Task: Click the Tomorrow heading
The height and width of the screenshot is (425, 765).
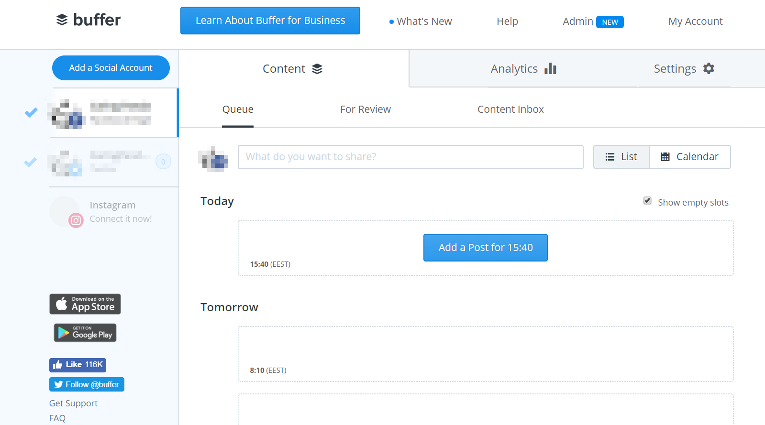Action: click(x=229, y=307)
